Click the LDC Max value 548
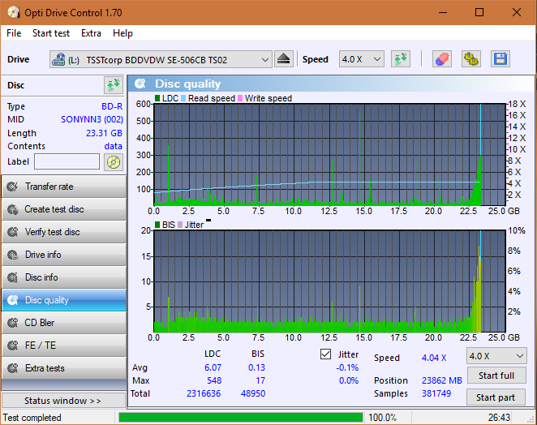This screenshot has height=425, width=537. (x=214, y=380)
